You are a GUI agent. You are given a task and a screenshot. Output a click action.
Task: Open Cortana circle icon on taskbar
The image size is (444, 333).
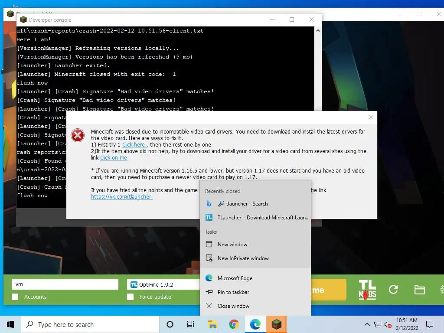pos(170,324)
